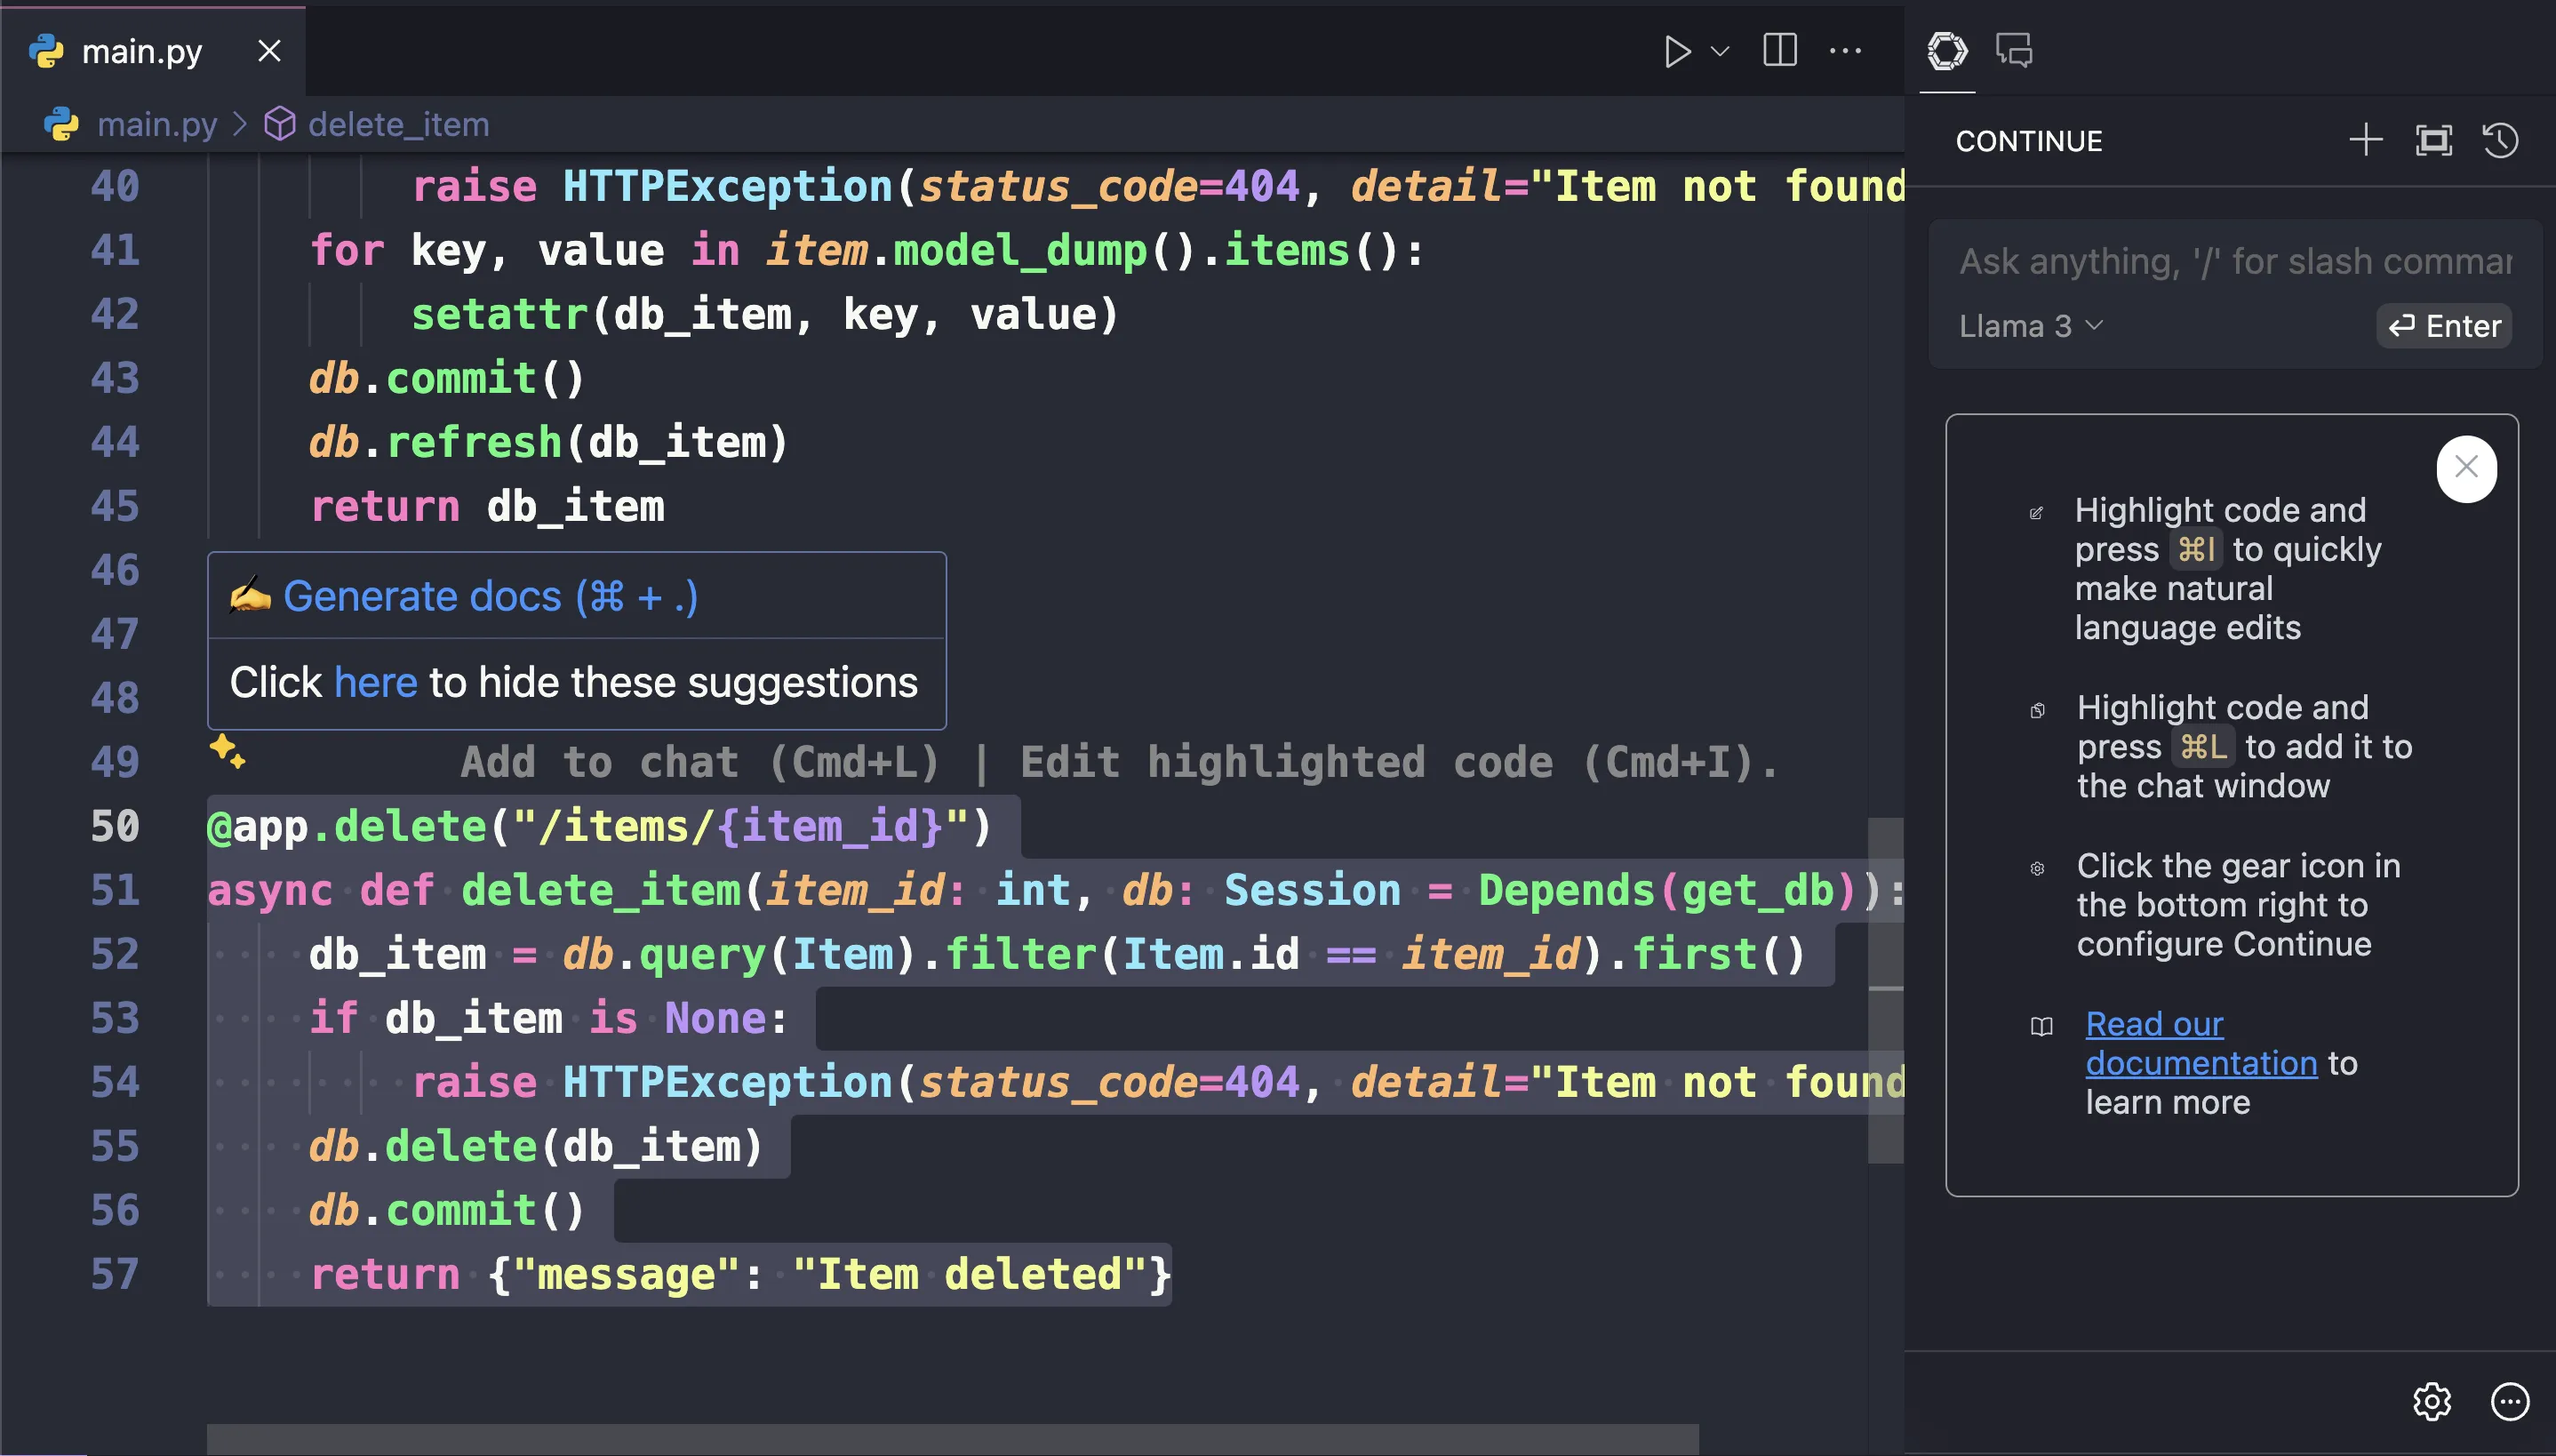This screenshot has width=2556, height=1456.
Task: Switch to the chat panel icon tab
Action: (x=2014, y=50)
